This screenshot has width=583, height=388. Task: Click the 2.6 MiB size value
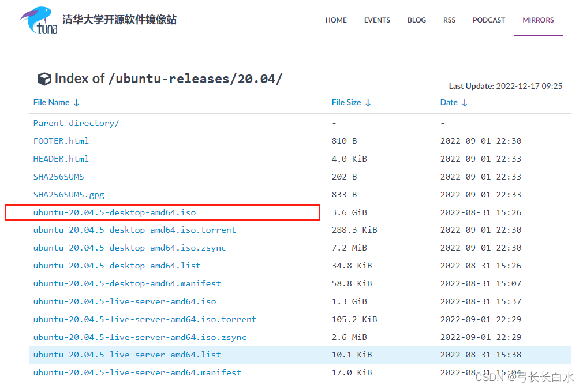pos(349,337)
